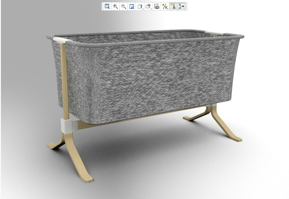Click the Zoom Out magnifier
Screen dimensions: 289x199
(x=123, y=6)
